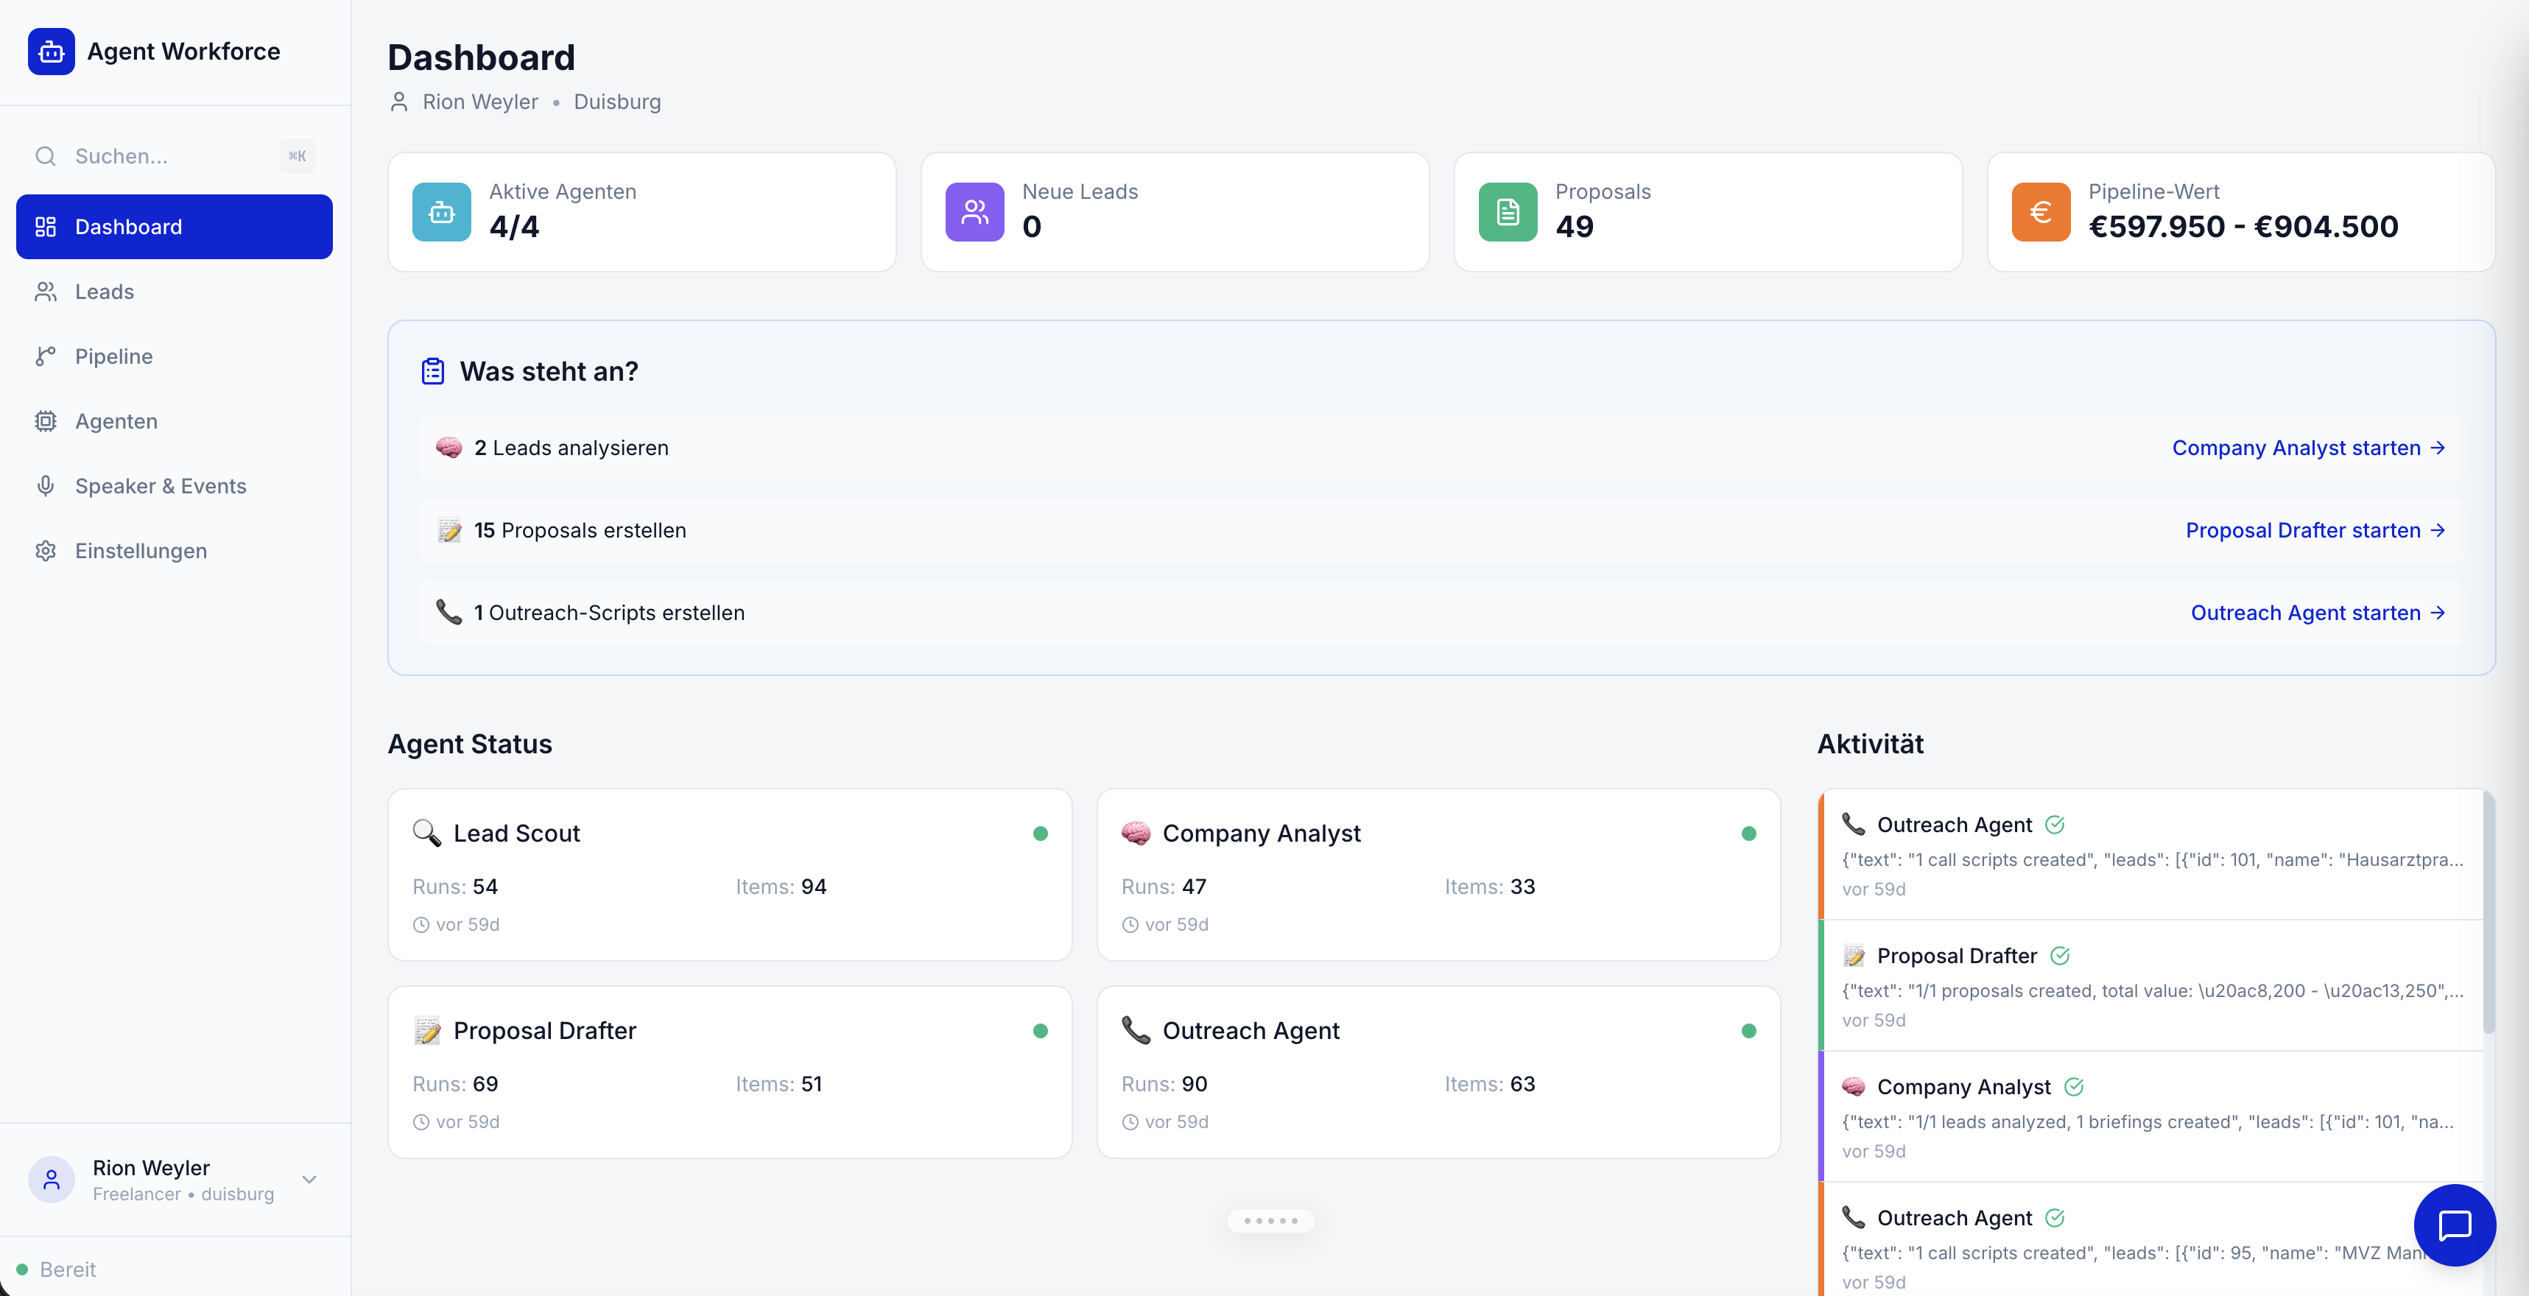
Task: Click the Pipeline-Wert value €597.950 - €904.500
Action: [x=2243, y=227]
